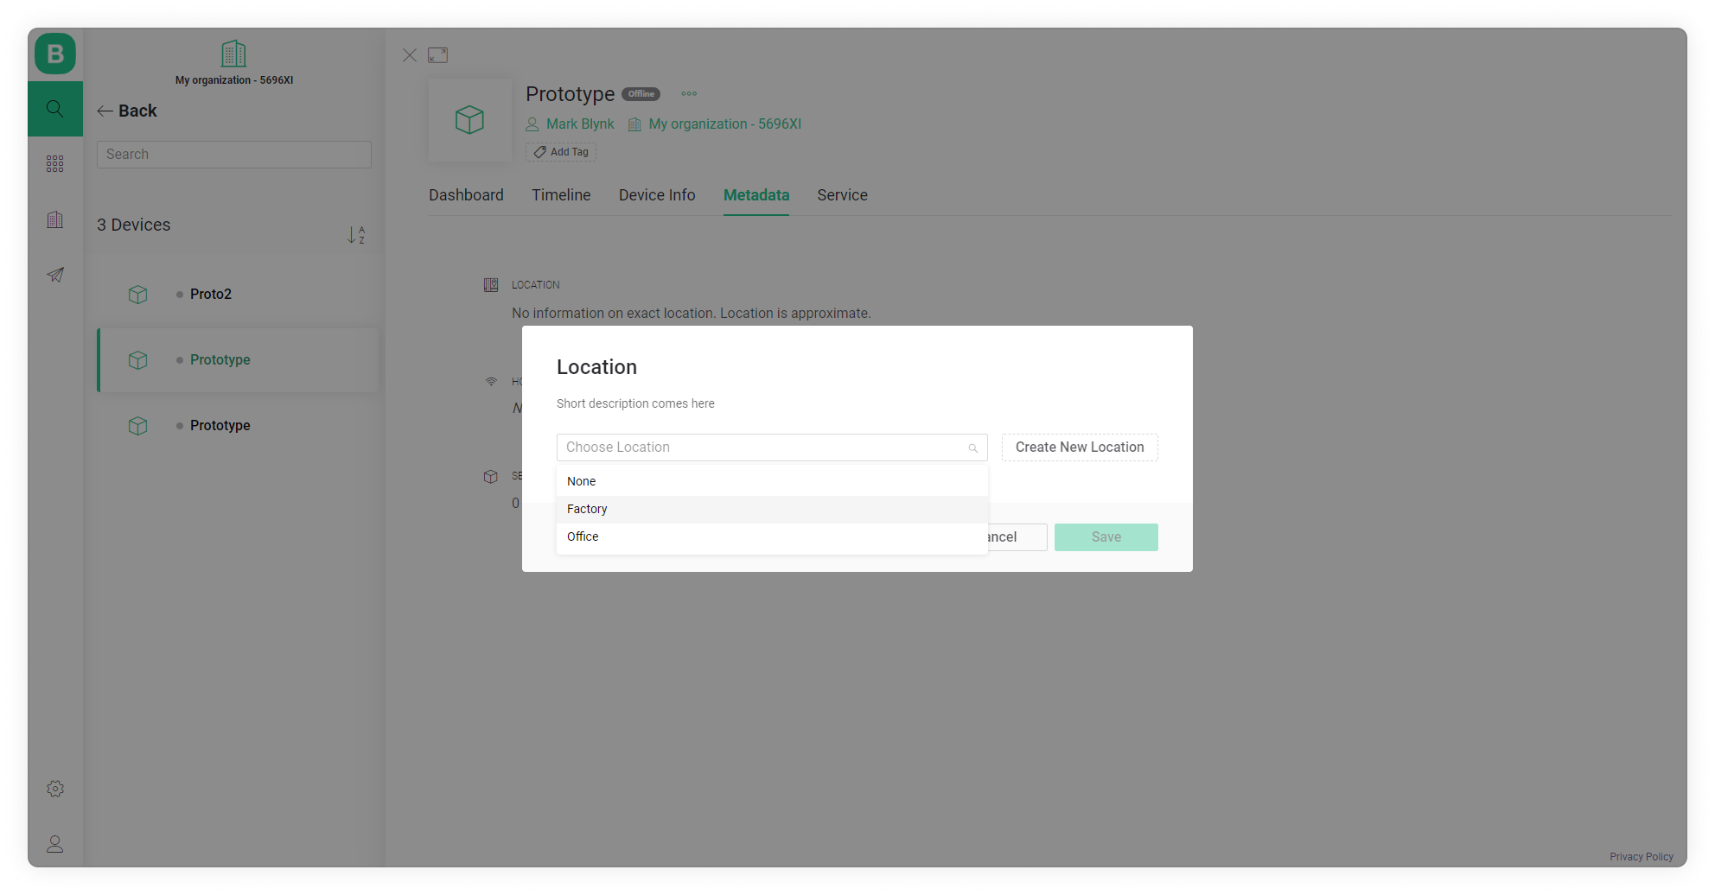Open the organizations building icon in sidebar
The width and height of the screenshot is (1715, 895).
coord(55,219)
